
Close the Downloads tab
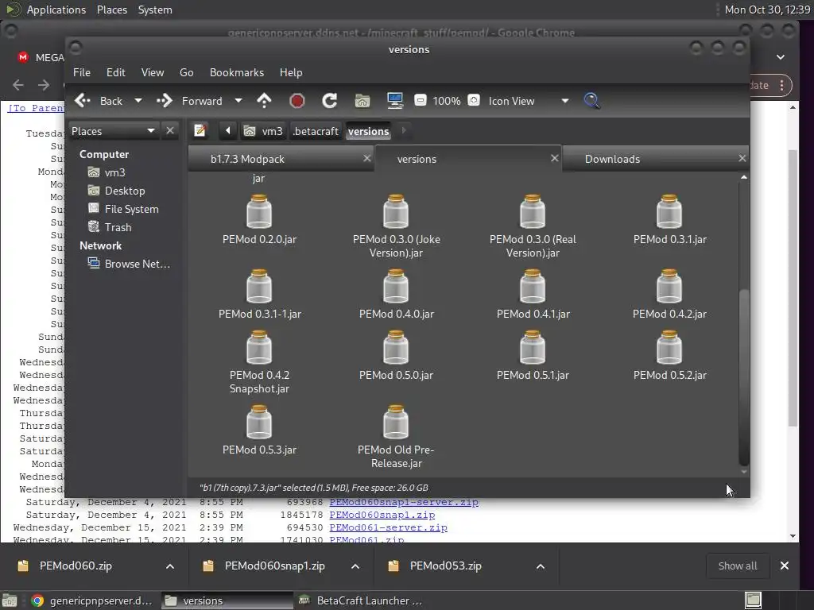[742, 158]
